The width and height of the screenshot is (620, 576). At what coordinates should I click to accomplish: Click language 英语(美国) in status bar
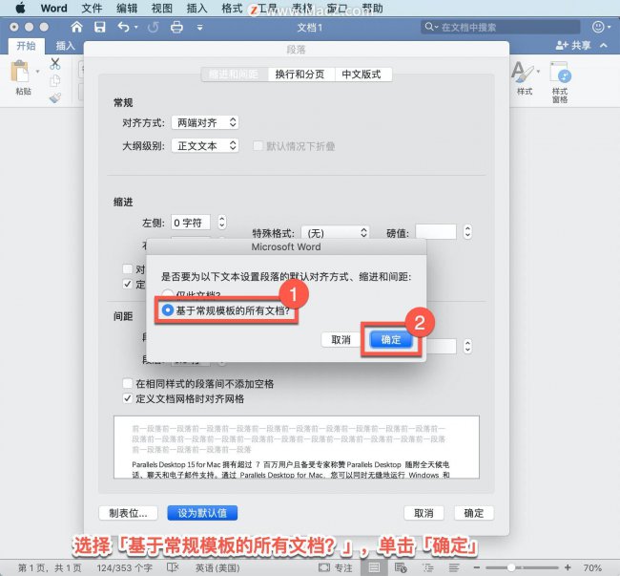(x=217, y=567)
